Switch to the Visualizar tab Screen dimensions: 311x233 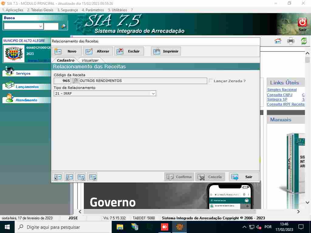tap(90, 60)
